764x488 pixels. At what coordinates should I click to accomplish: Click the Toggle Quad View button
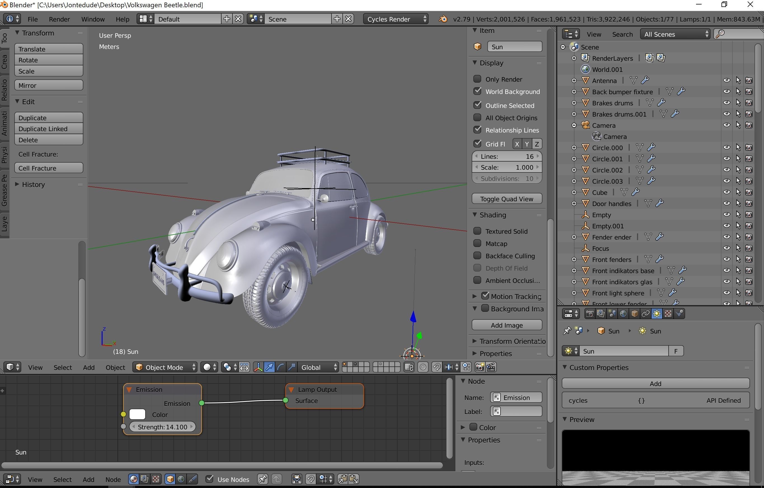[x=507, y=198]
